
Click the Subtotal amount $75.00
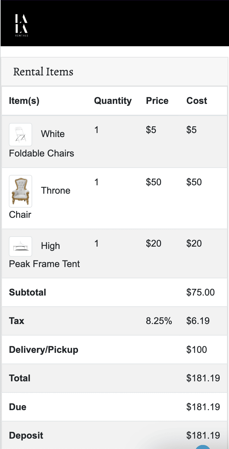tap(201, 292)
